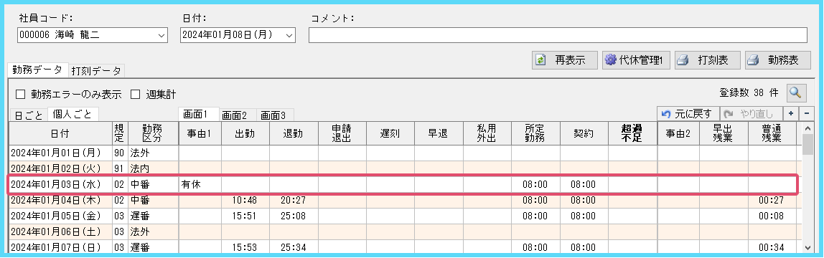
Task: Click the scrollbar up arrow
Action: coord(807,128)
